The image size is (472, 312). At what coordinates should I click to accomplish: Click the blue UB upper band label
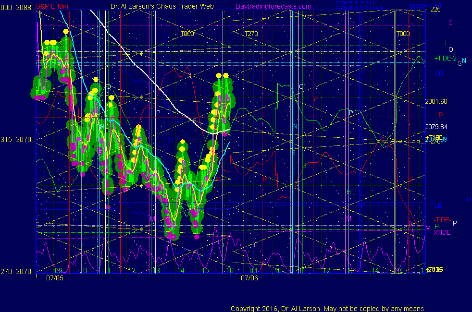tap(438, 73)
